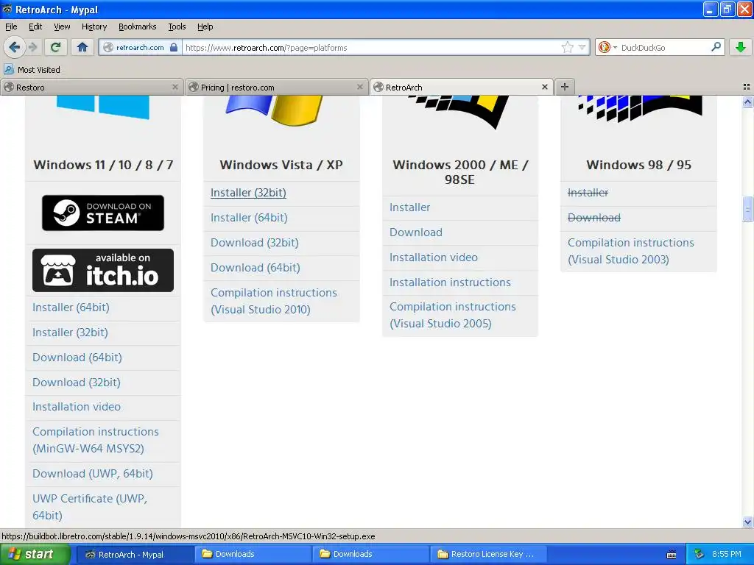Click the padlock site identity icon
This screenshot has width=754, height=565.
[x=174, y=47]
